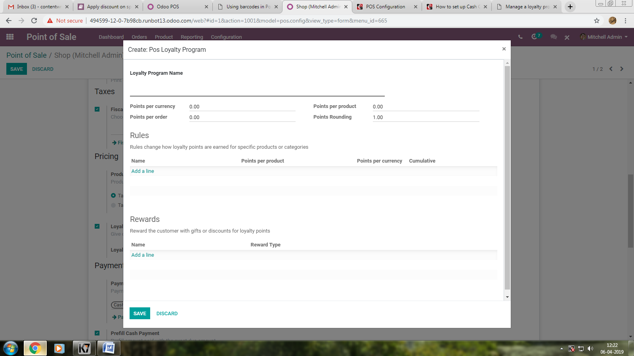This screenshot has height=356, width=634.
Task: Reload the page in the browser
Action: 34,21
